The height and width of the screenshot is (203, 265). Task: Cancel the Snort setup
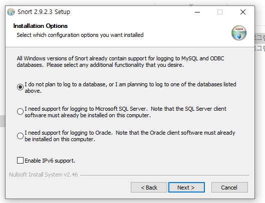(229, 188)
